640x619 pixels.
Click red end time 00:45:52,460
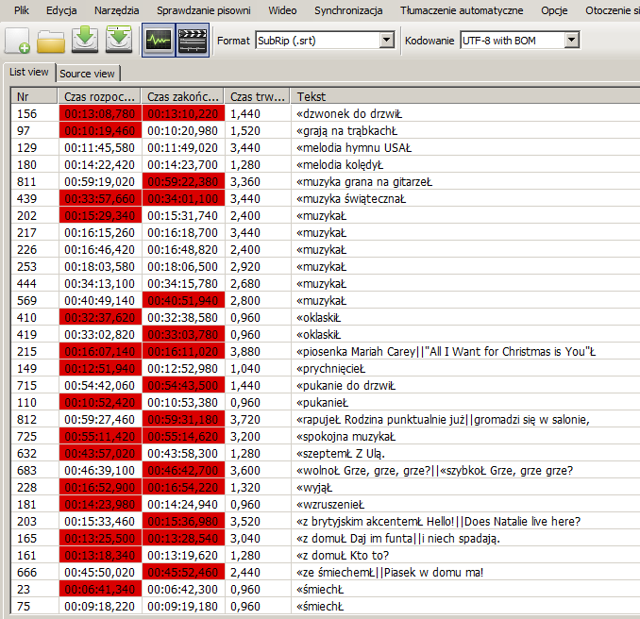pyautogui.click(x=183, y=573)
